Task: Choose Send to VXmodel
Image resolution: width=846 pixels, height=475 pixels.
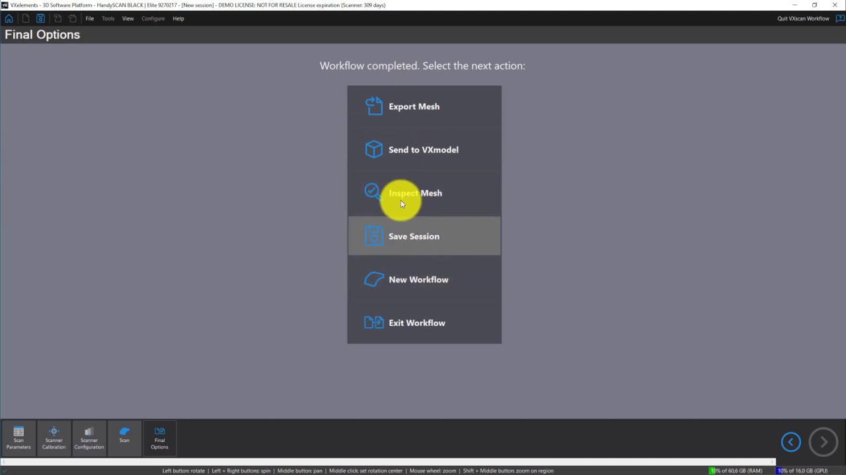Action: tap(424, 150)
